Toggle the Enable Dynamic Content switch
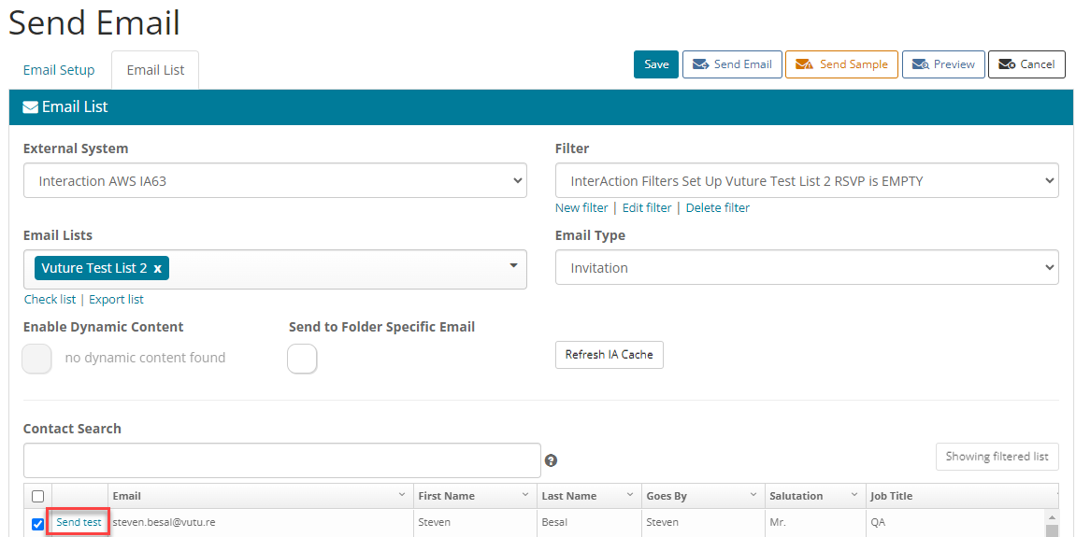 pos(37,359)
